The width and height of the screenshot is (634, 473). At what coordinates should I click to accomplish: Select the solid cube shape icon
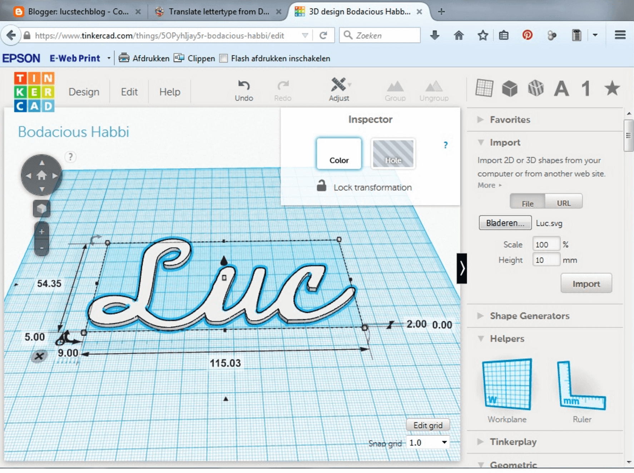click(510, 88)
